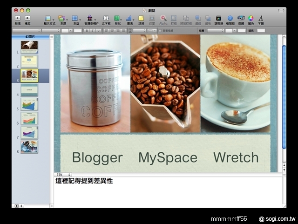Select slide 5 thumbnail in the navigator
The width and height of the screenshot is (298, 224).
point(29,104)
